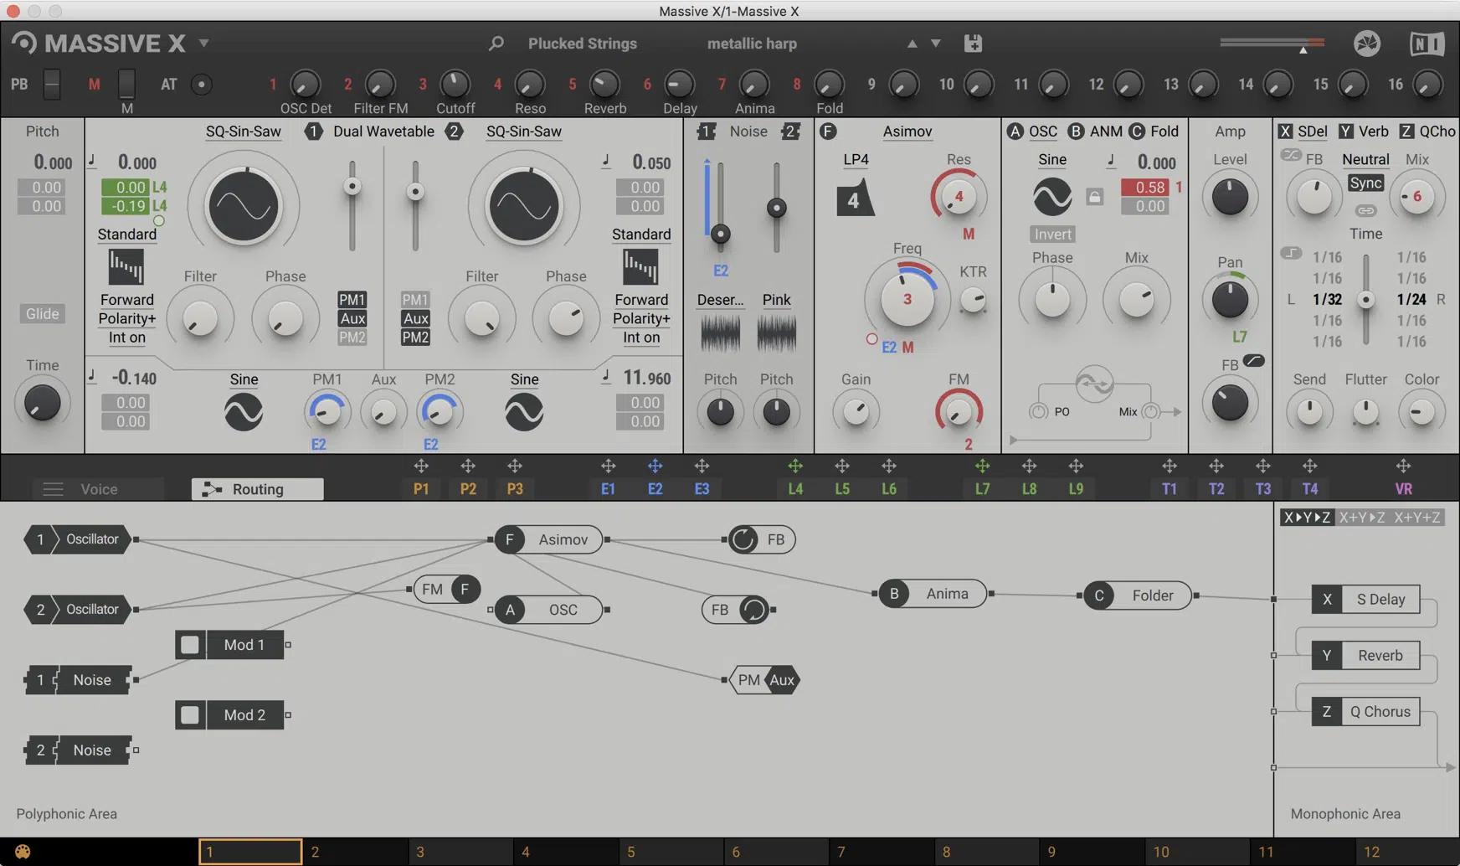1460x866 pixels.
Task: Click the PM2 sine oscillator waveform icon
Action: point(524,412)
